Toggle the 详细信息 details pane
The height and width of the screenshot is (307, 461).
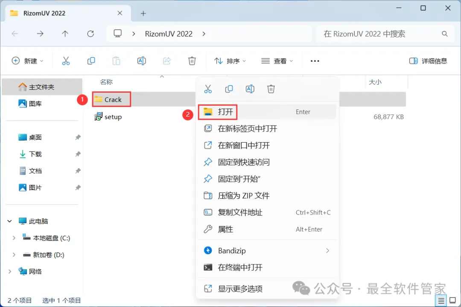pyautogui.click(x=428, y=61)
